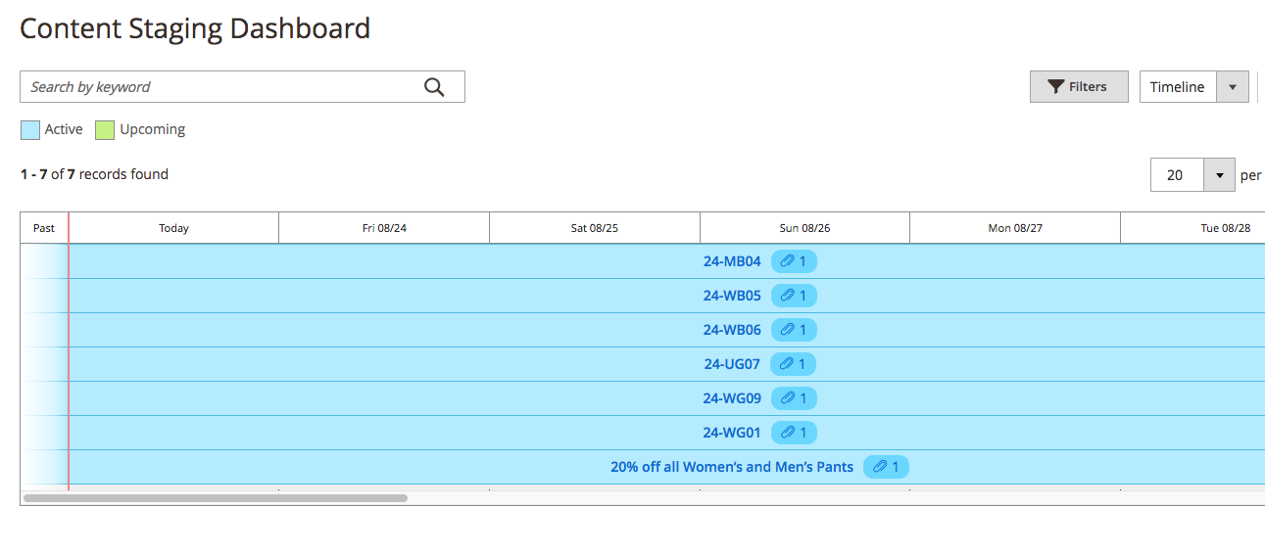Image resolution: width=1265 pixels, height=555 pixels.
Task: Click the attachment badge next to 24-UG07
Action: coord(794,364)
